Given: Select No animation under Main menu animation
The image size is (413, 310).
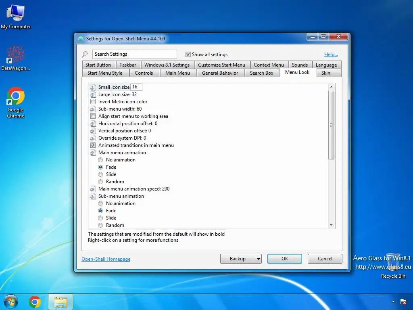Looking at the screenshot, I should coord(100,160).
